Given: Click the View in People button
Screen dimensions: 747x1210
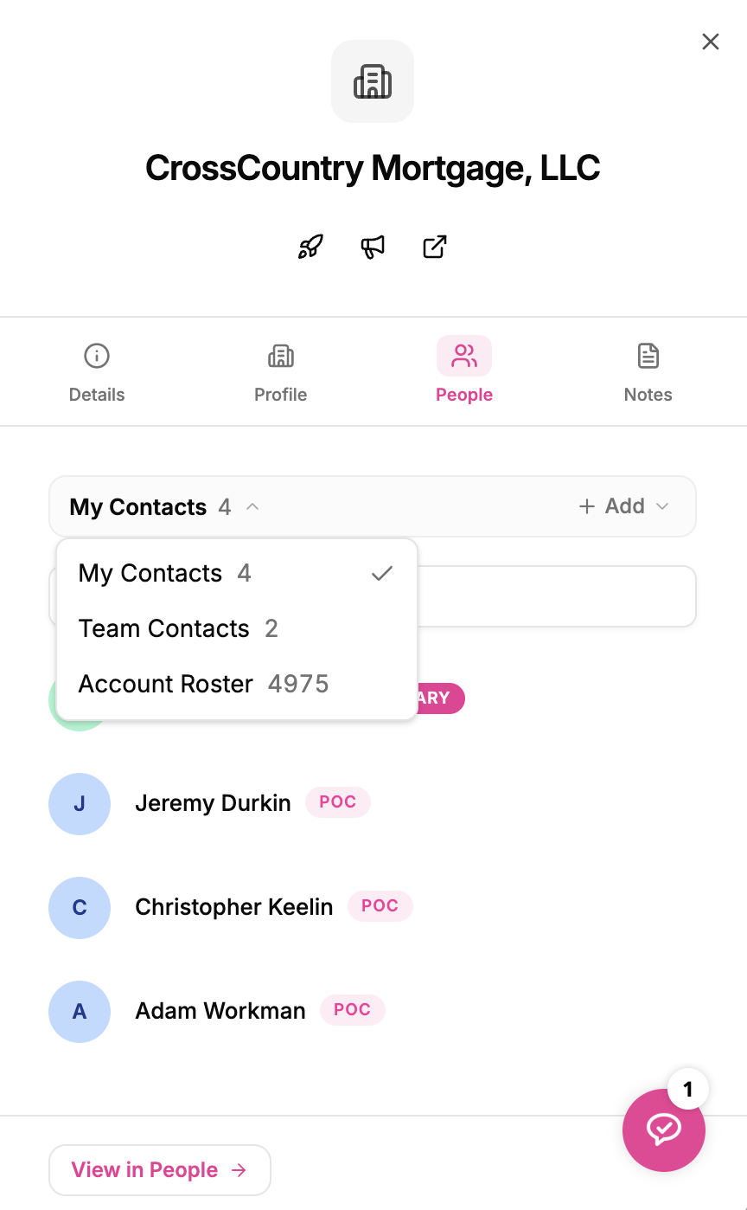Looking at the screenshot, I should click(x=160, y=1170).
